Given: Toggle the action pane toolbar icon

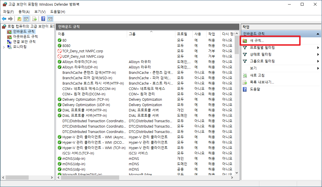Looking at the screenshot, I should 50,19.
